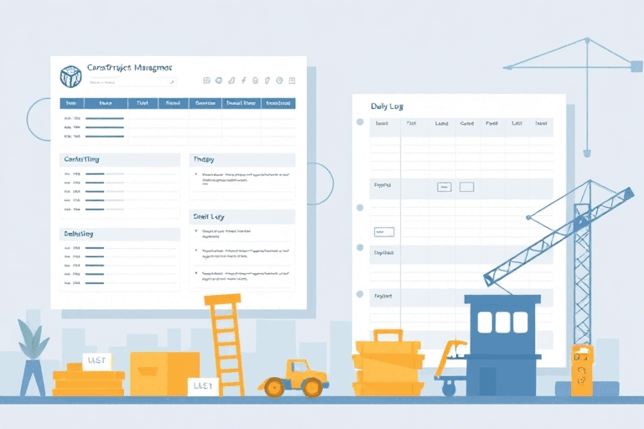Select the first column tab in the blue header row
644x429 pixels.
(70, 103)
